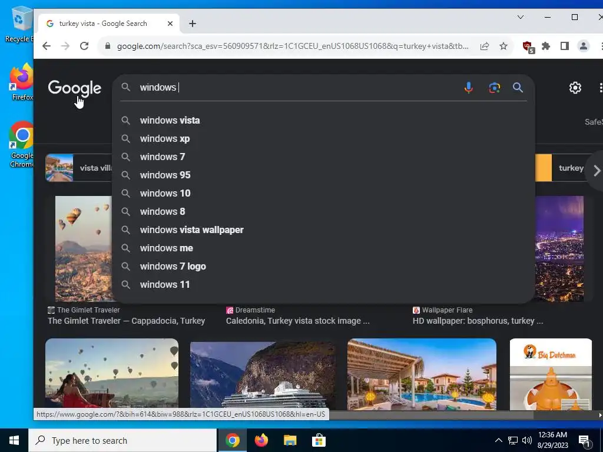The width and height of the screenshot is (603, 452).
Task: Select the Google Chrome desktop shortcut
Action: point(22,145)
